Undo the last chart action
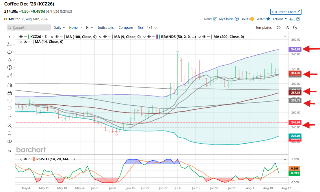 [x=10, y=100]
